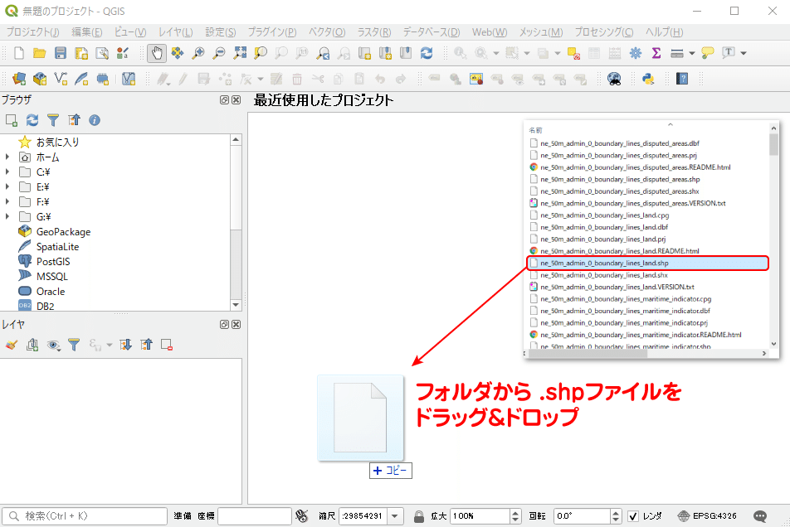
Task: Click the coordinate input field
Action: pyautogui.click(x=255, y=516)
